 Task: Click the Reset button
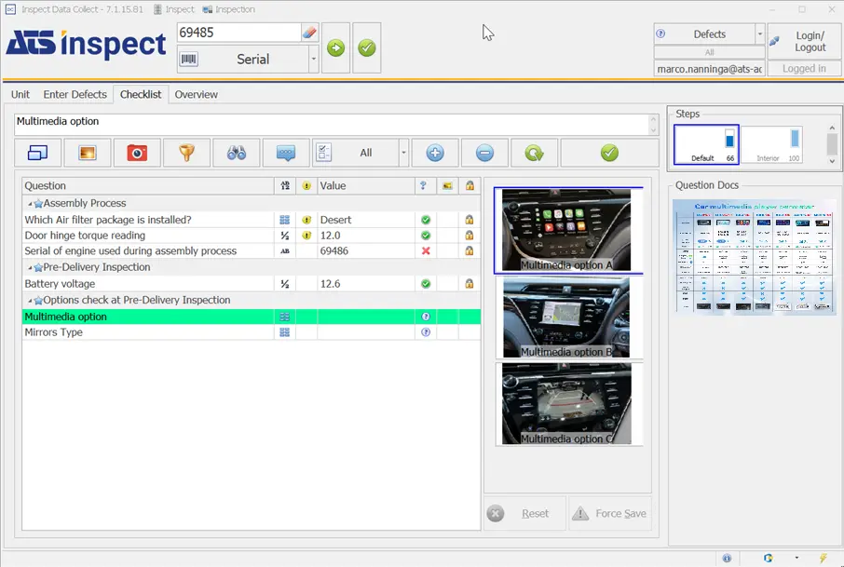tap(525, 514)
